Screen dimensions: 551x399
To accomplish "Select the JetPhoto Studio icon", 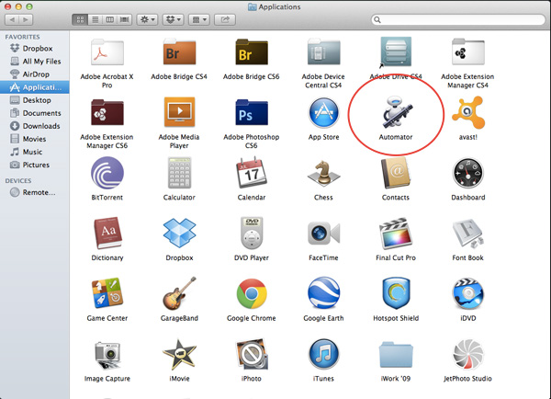I will pos(468,355).
